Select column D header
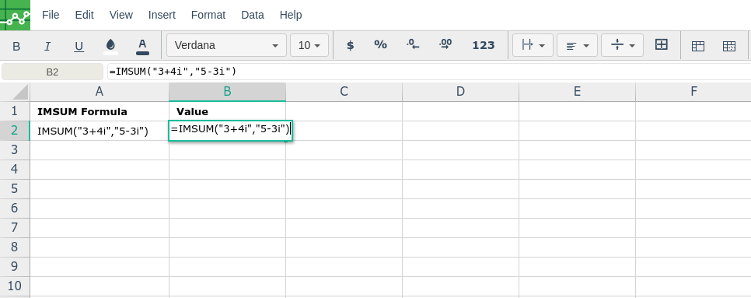The image size is (751, 298). 460,92
